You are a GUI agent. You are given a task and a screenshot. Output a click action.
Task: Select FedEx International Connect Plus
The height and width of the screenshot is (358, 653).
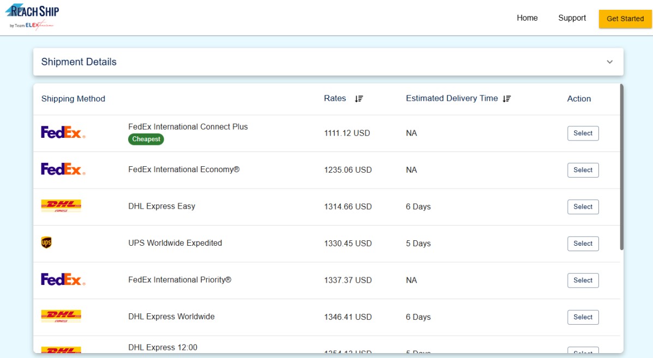pyautogui.click(x=583, y=133)
